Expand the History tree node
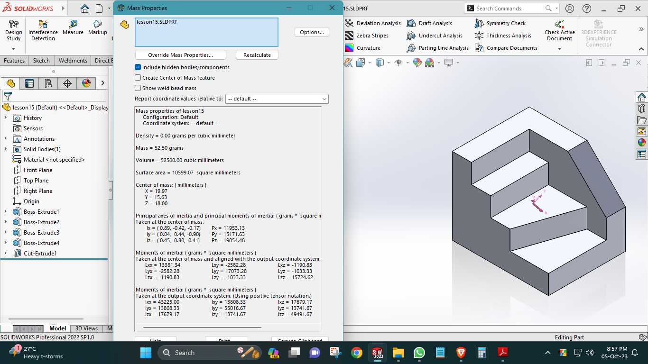The width and height of the screenshot is (648, 364). coord(6,118)
